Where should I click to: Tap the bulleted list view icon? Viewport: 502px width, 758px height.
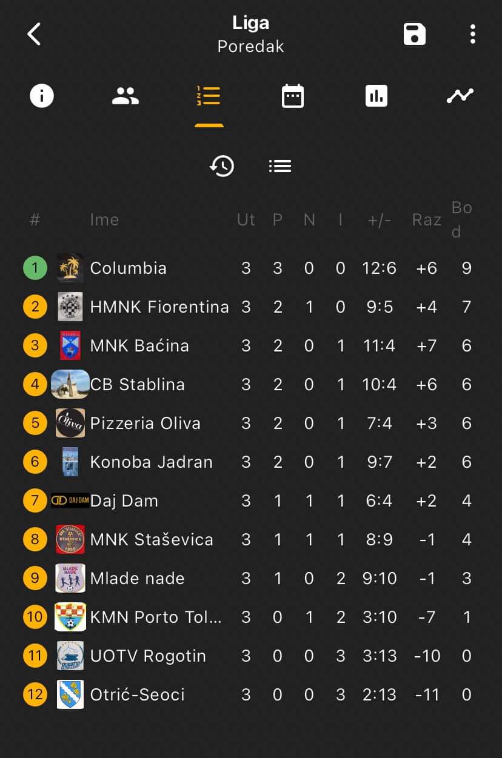(280, 165)
